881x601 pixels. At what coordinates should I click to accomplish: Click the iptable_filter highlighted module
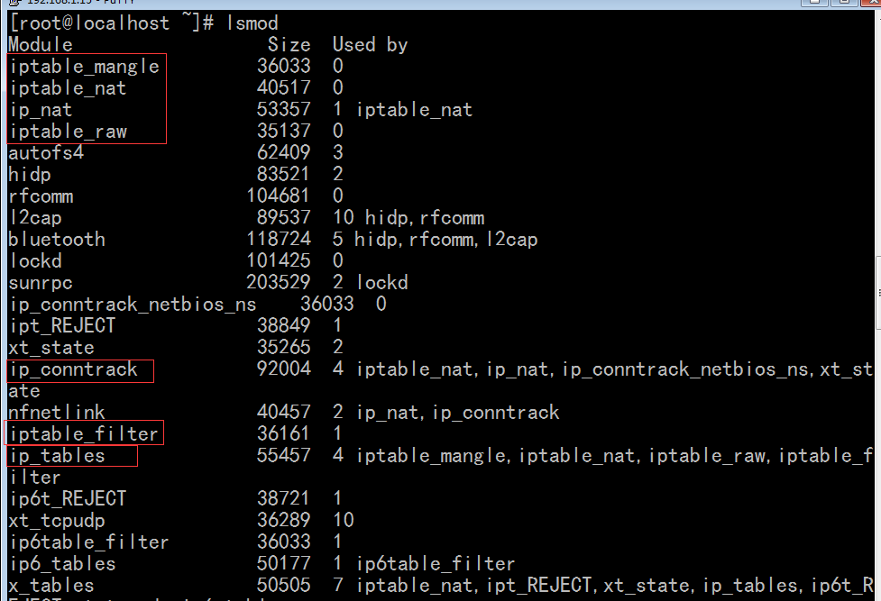tap(84, 434)
